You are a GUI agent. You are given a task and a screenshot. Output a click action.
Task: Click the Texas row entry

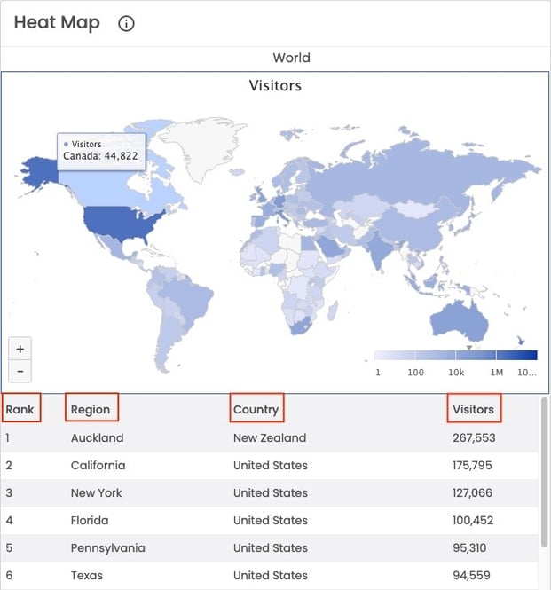[x=87, y=575]
